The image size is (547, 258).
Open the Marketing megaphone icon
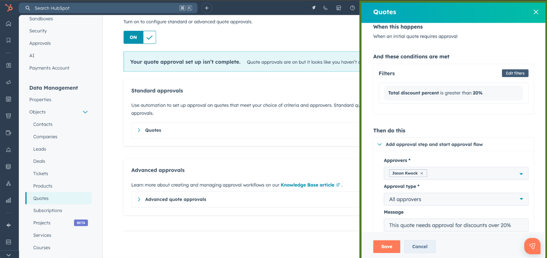tap(9, 83)
